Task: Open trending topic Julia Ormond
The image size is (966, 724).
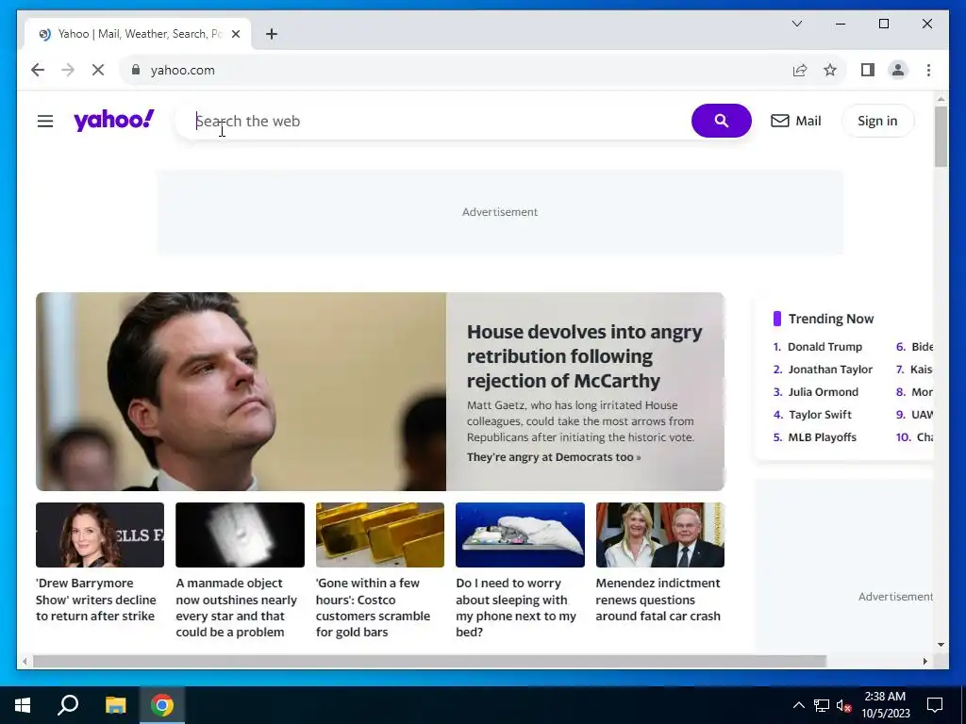Action: [x=823, y=392]
